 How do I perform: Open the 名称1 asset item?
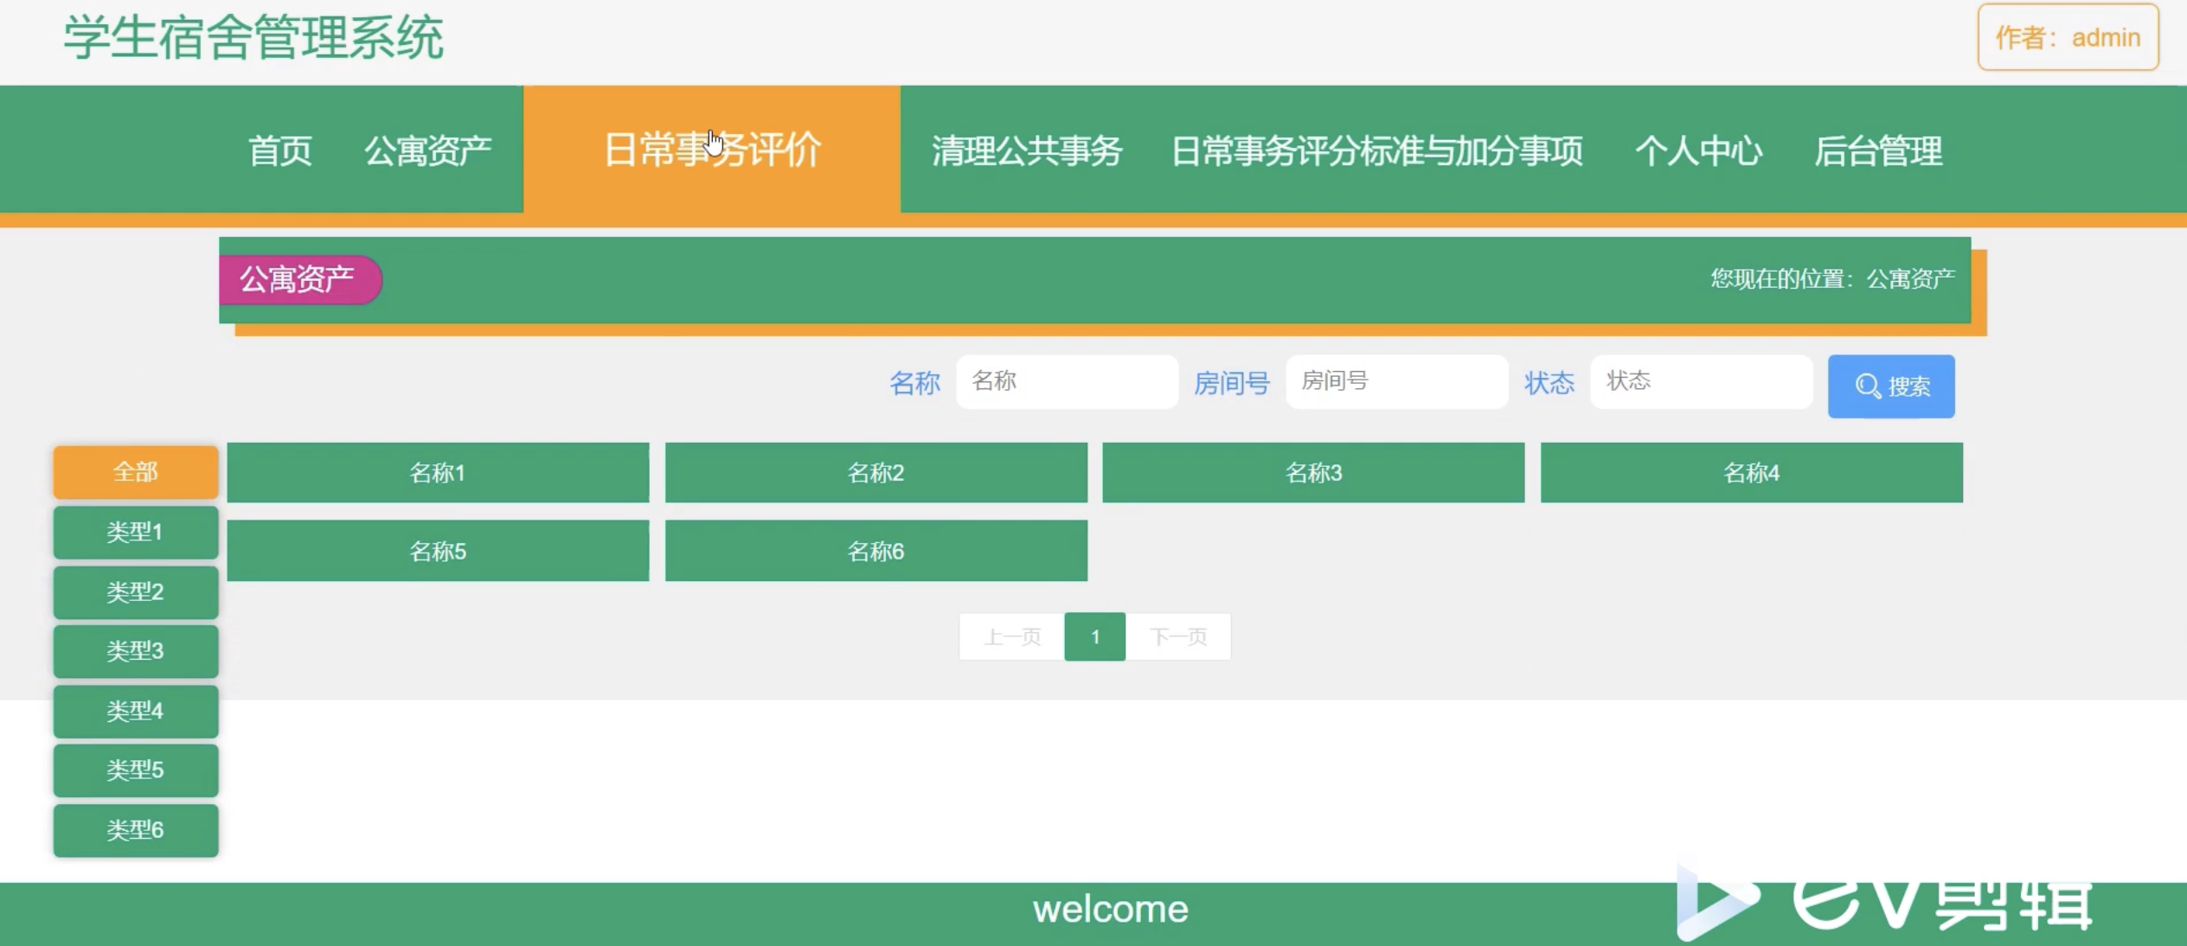438,473
